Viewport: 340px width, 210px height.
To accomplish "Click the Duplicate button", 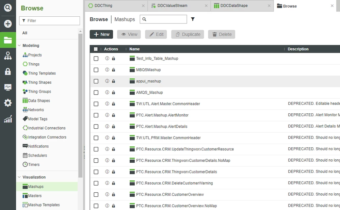I will click(187, 34).
